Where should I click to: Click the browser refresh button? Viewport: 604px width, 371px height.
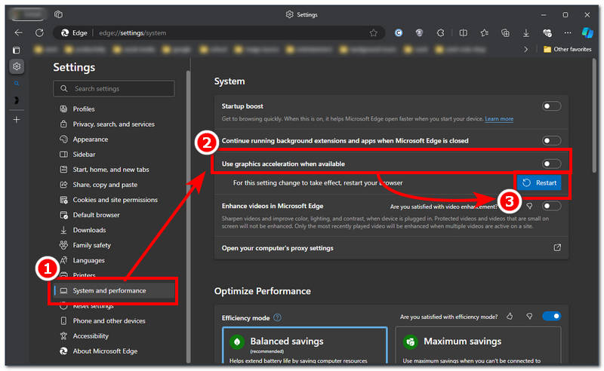click(x=39, y=33)
